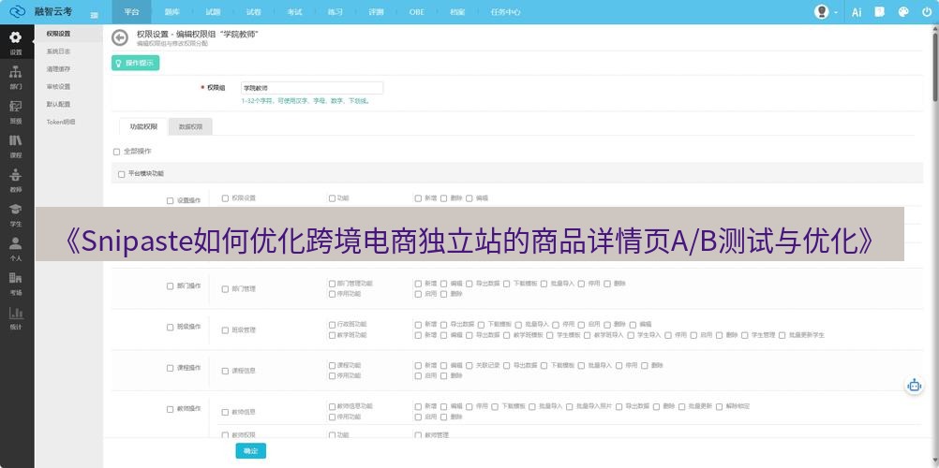939x468 pixels.
Task: Open the 考场 sidebar icon
Action: point(16,283)
